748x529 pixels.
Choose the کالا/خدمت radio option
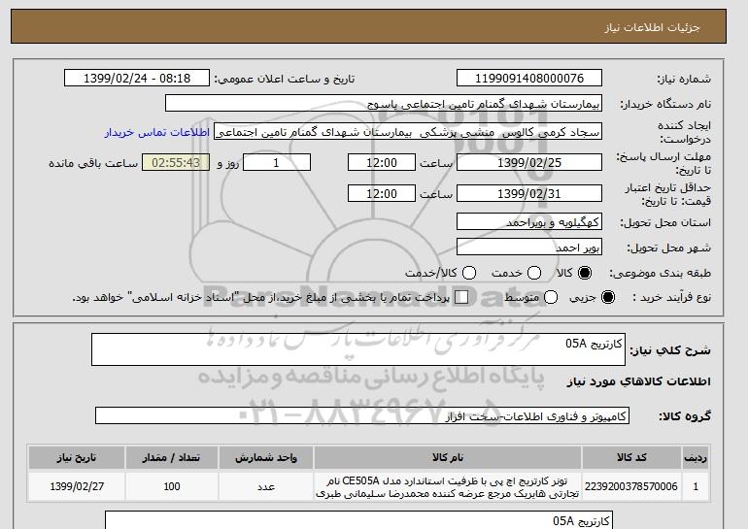(x=470, y=274)
